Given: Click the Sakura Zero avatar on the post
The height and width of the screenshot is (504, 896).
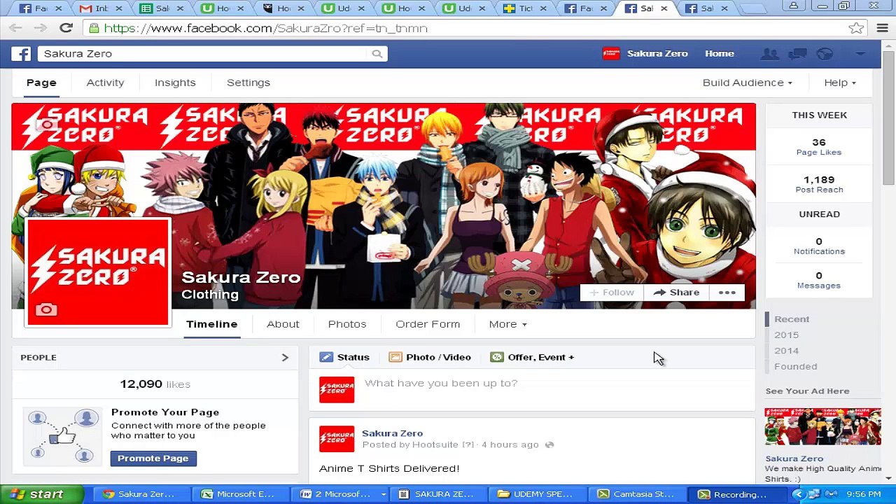Looking at the screenshot, I should pos(337,437).
